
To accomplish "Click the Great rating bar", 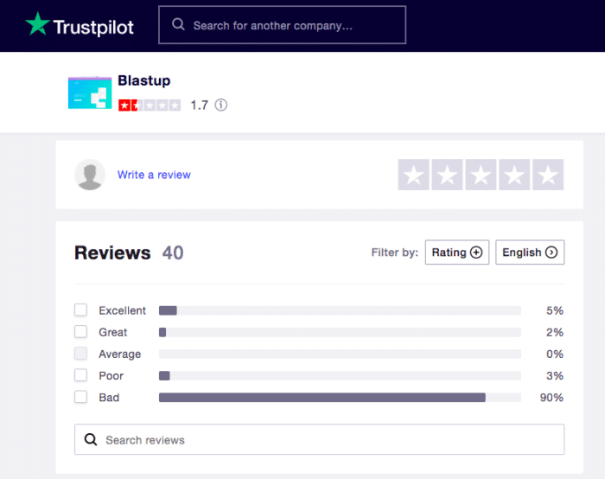I will coord(340,332).
